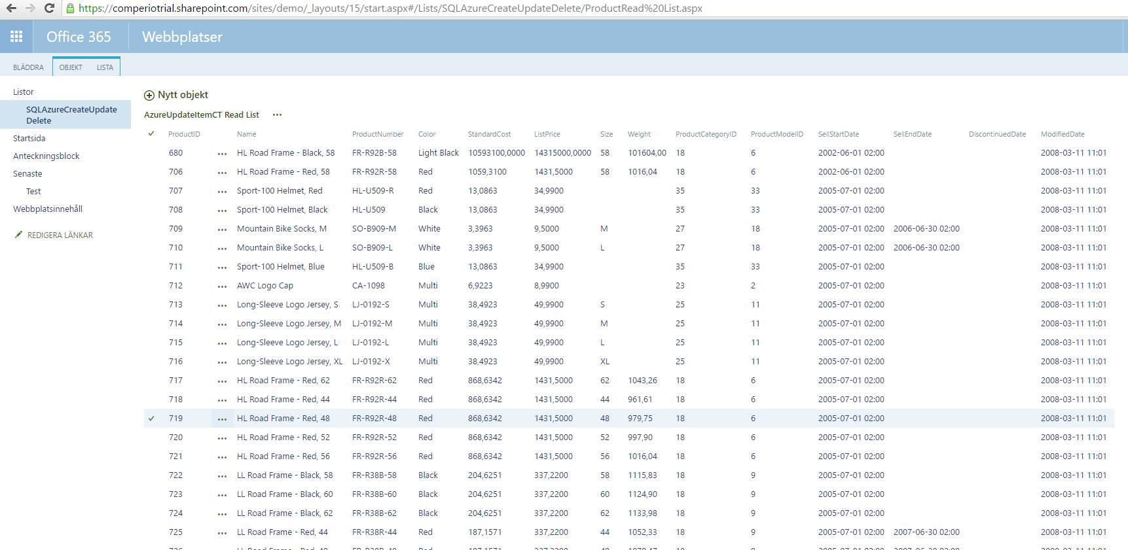Click the Office 365 header link
The height and width of the screenshot is (550, 1128).
[x=79, y=37]
